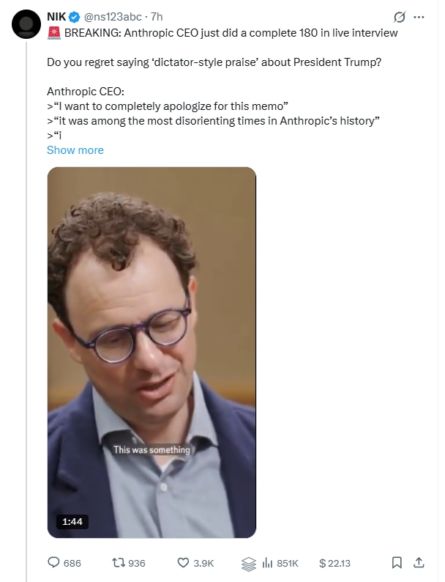Open the 7h timestamp link
445x582 pixels.
pyautogui.click(x=157, y=17)
